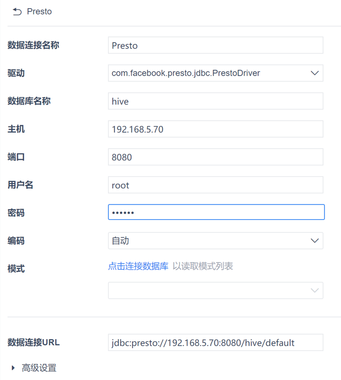This screenshot has height=380, width=341.
Task: Click the 点击连接数据库 link
Action: pyautogui.click(x=138, y=266)
